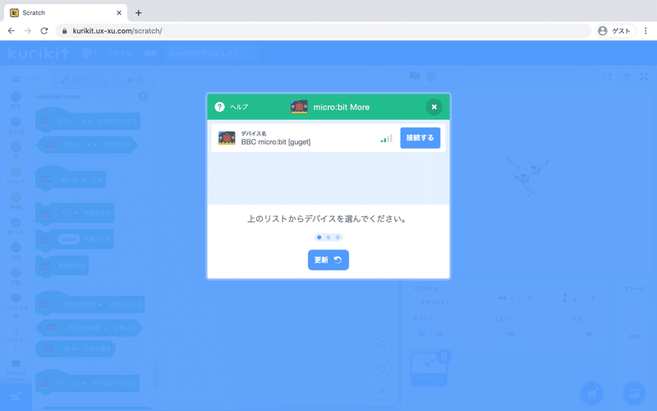Viewport: 657px width, 411px height.
Task: Click the kurikit logo
Action: 38,53
